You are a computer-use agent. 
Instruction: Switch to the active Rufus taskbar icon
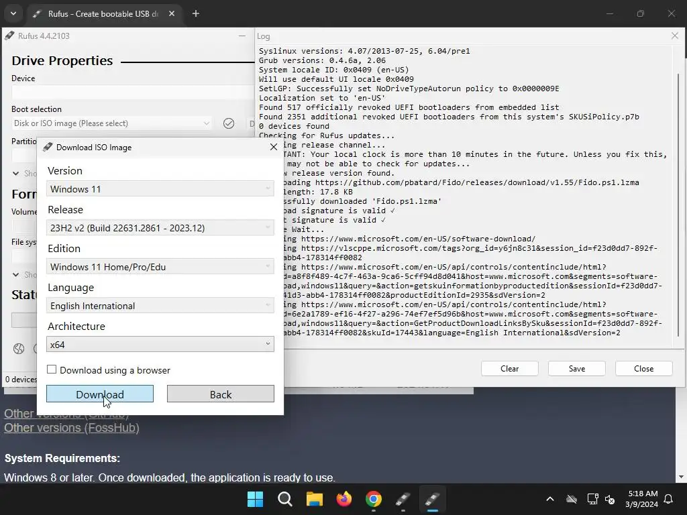pos(433,499)
